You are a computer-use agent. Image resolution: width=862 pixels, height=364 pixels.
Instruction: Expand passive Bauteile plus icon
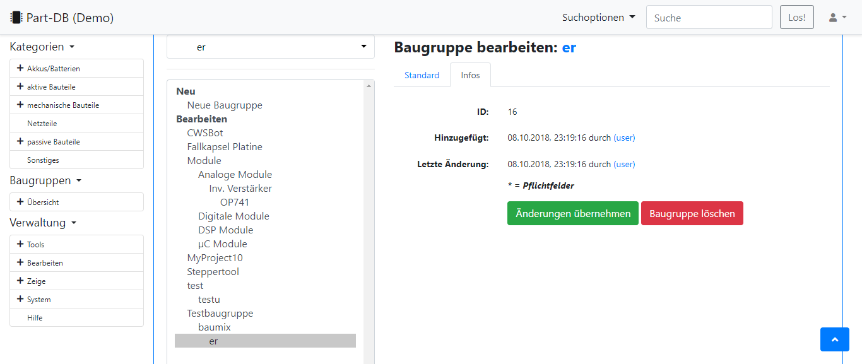point(20,141)
